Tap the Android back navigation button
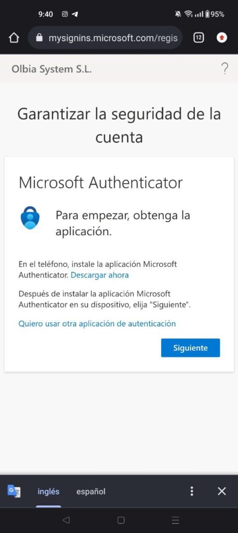 pyautogui.click(x=66, y=520)
